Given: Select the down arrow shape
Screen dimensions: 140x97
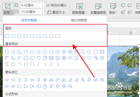Looking at the screenshot, I should coord(26,80).
